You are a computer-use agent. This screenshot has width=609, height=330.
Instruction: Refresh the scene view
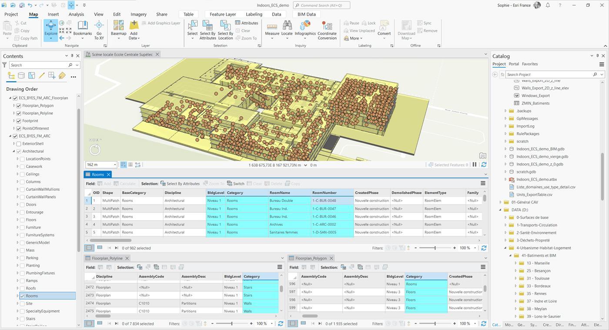click(x=484, y=165)
